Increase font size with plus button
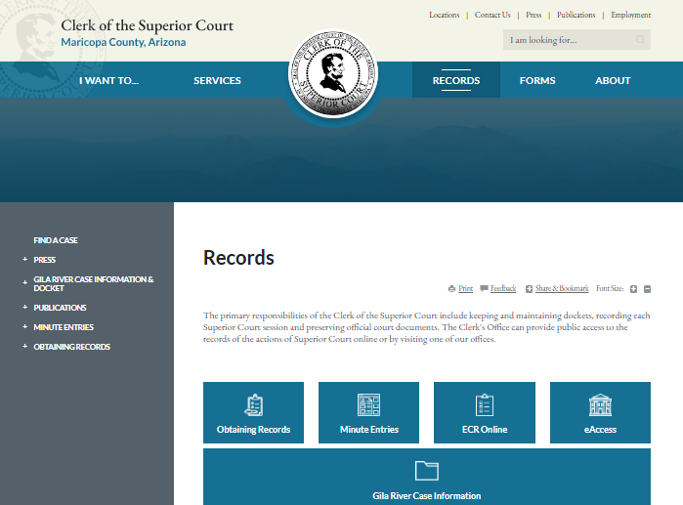 [633, 289]
